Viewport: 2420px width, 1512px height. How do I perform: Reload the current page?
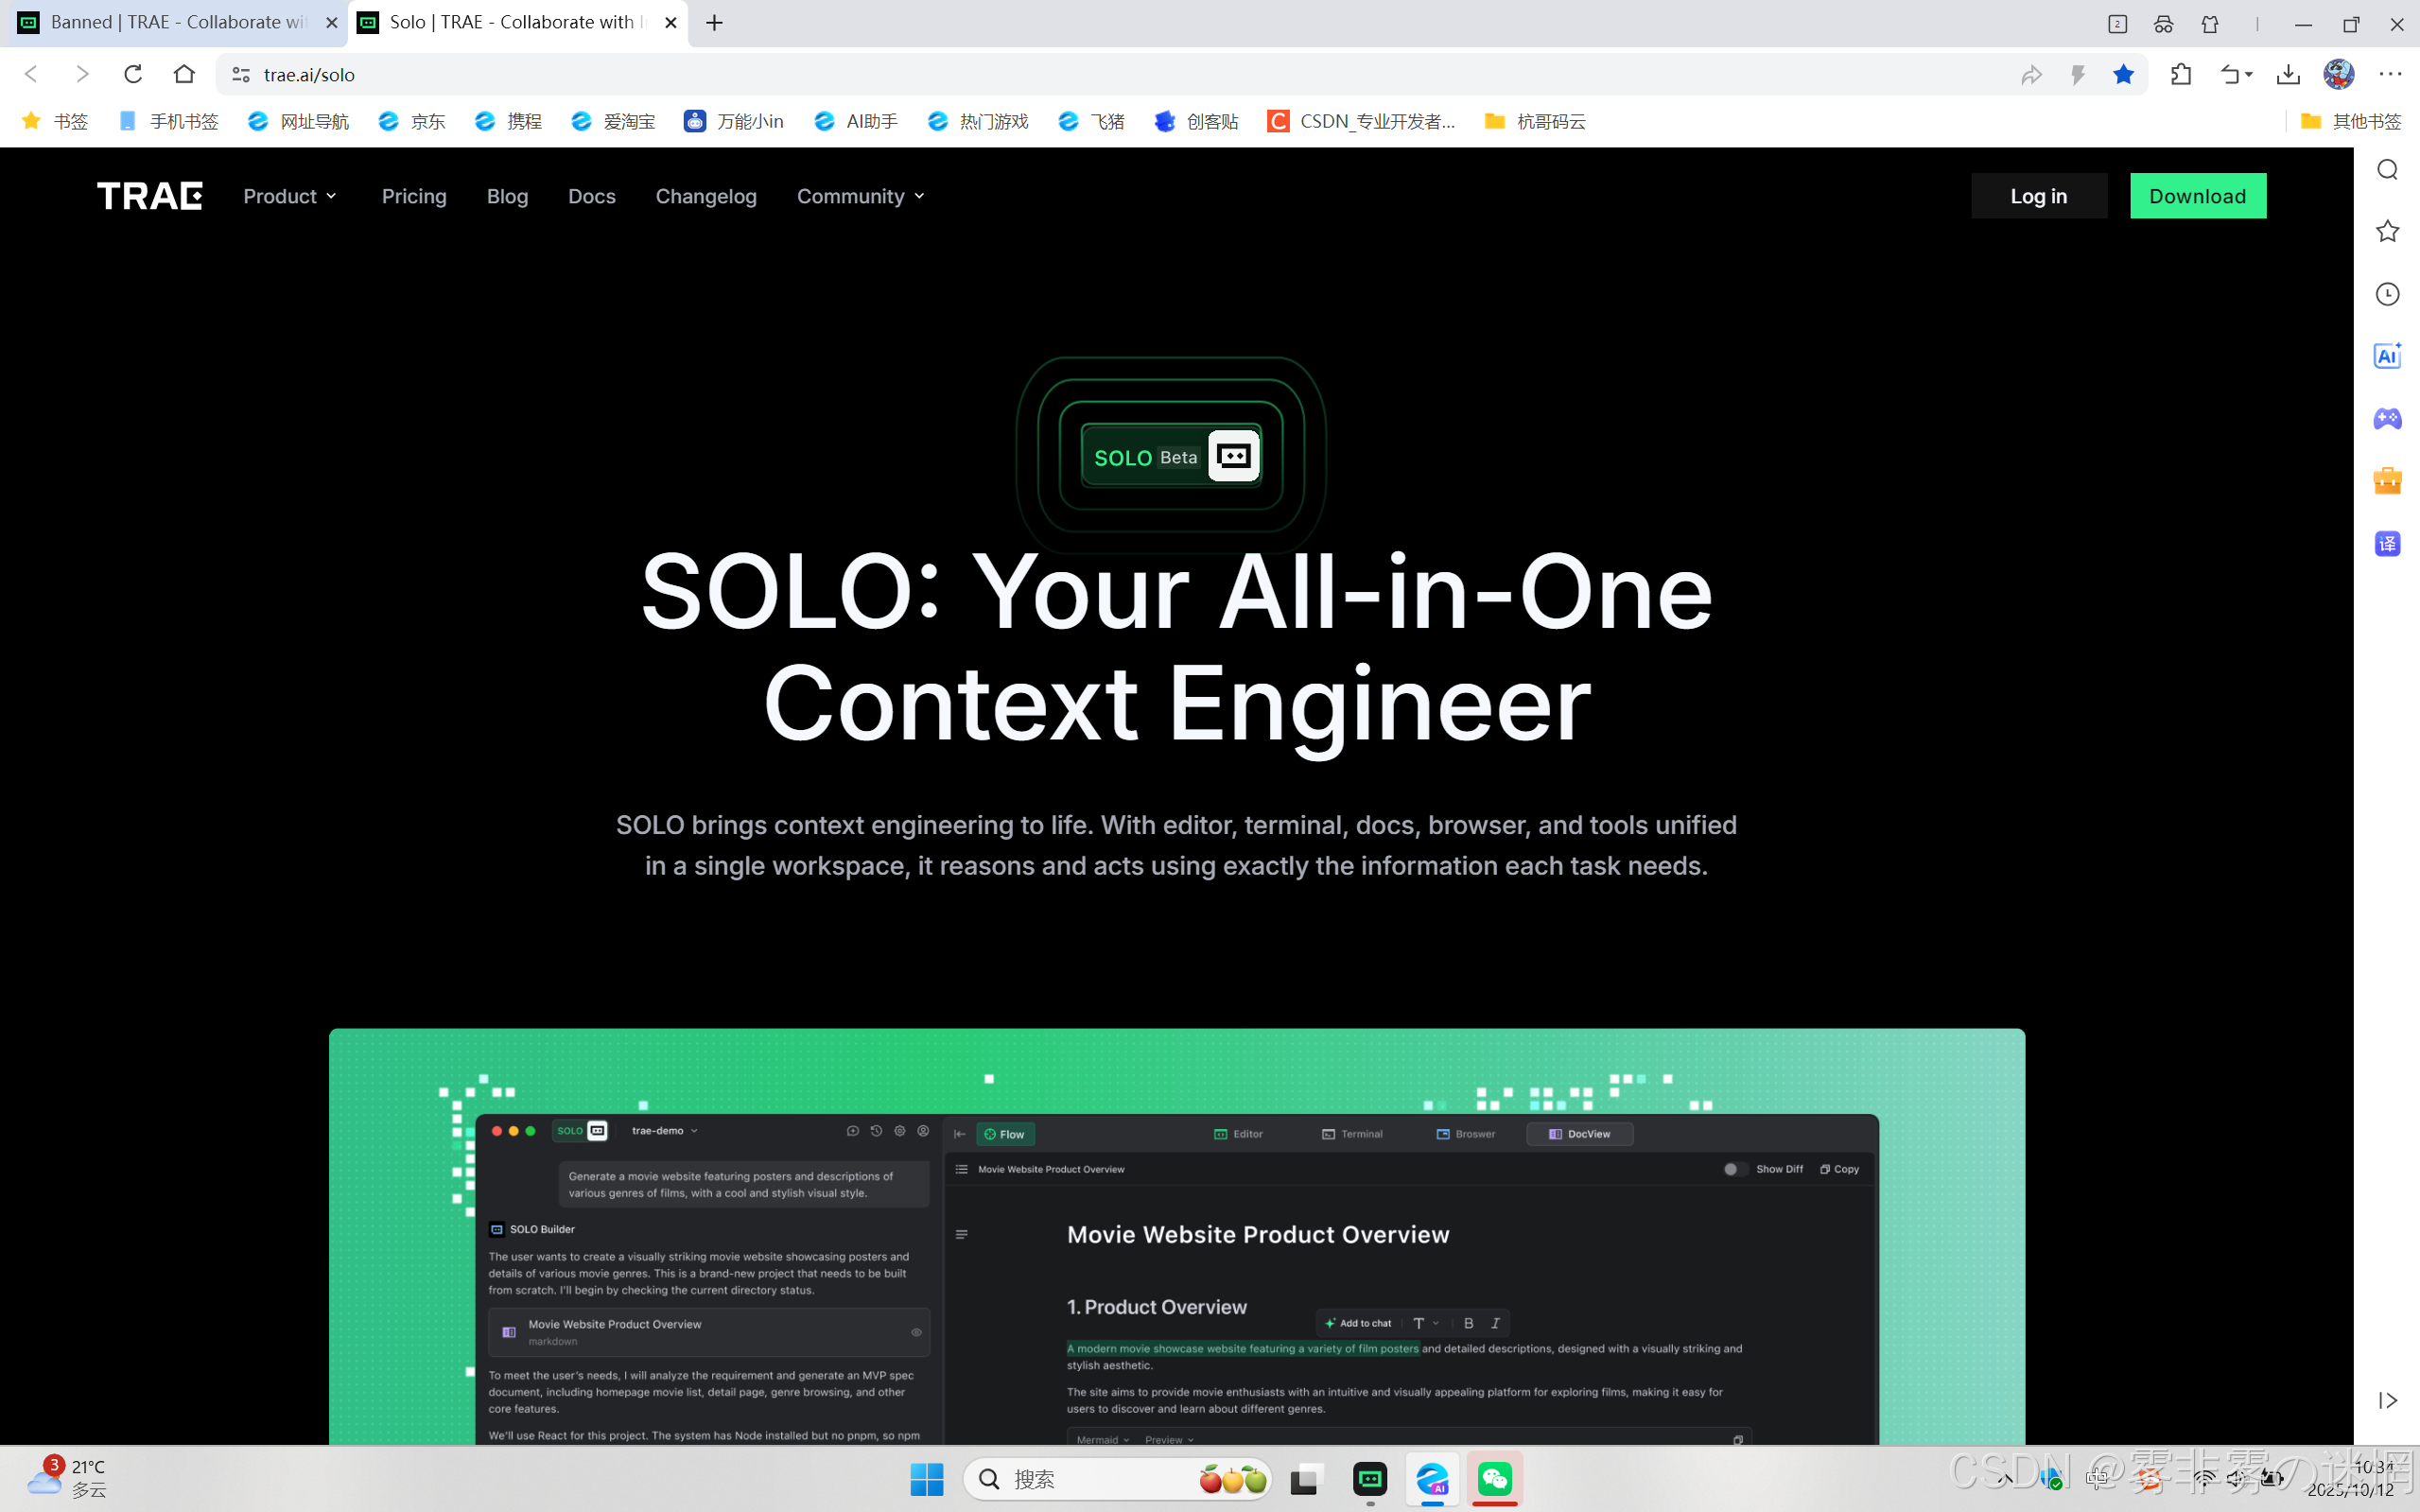pyautogui.click(x=133, y=74)
